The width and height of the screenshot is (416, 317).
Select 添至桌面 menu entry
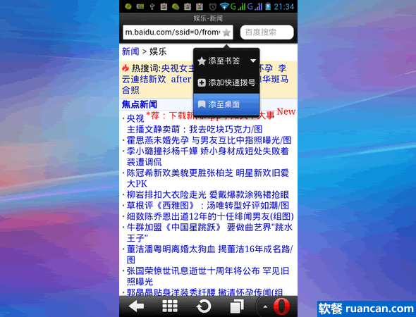coord(226,104)
